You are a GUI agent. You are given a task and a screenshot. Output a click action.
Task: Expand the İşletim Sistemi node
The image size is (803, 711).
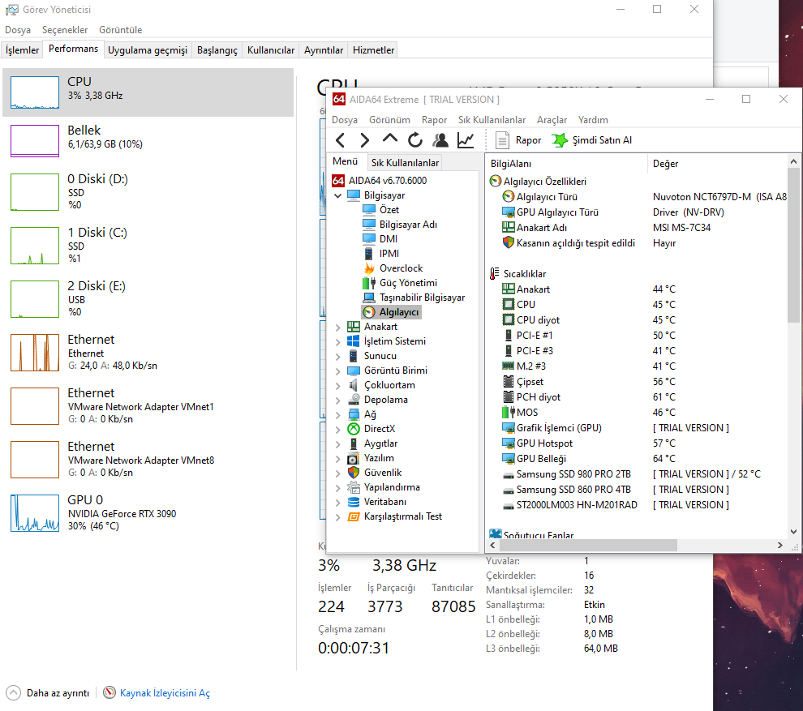(x=337, y=341)
